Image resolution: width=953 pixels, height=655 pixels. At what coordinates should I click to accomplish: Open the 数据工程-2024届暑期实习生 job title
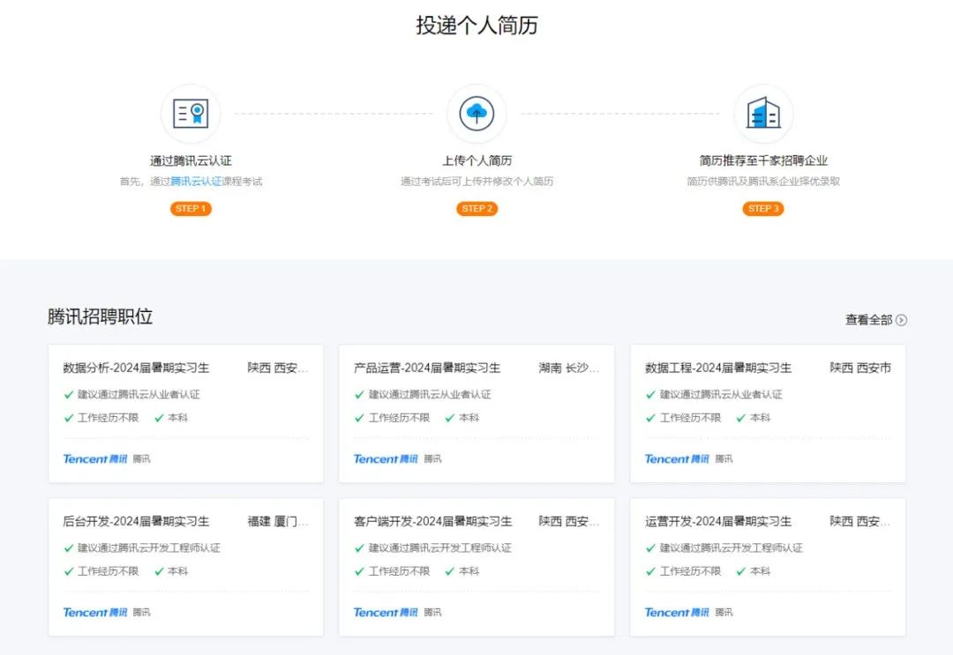click(718, 368)
